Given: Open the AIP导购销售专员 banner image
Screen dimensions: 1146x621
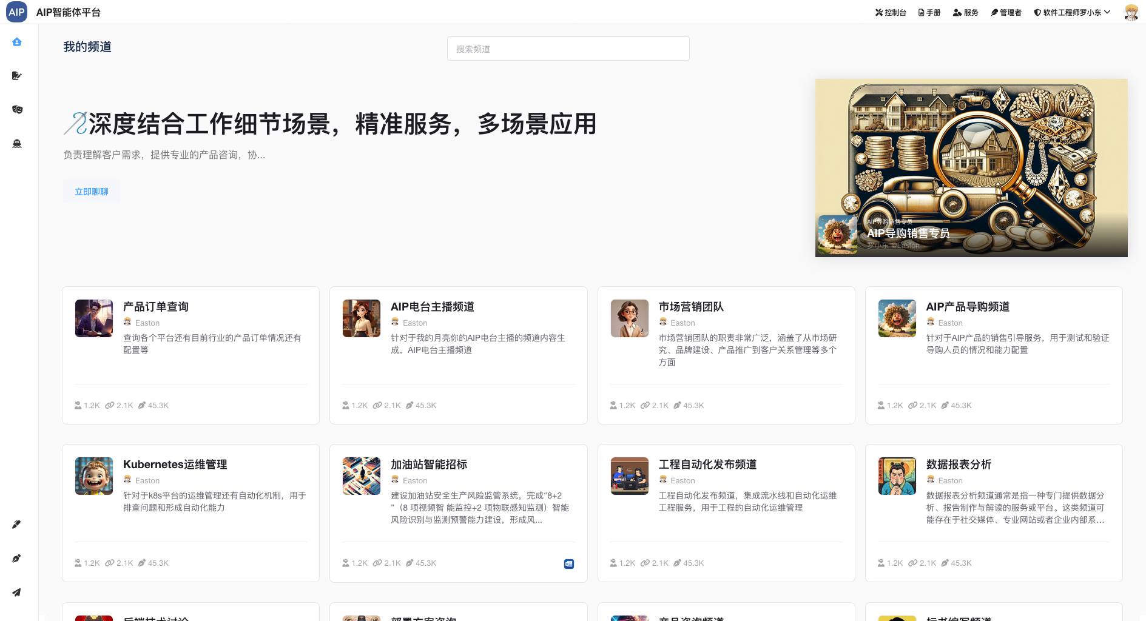Looking at the screenshot, I should [x=971, y=168].
